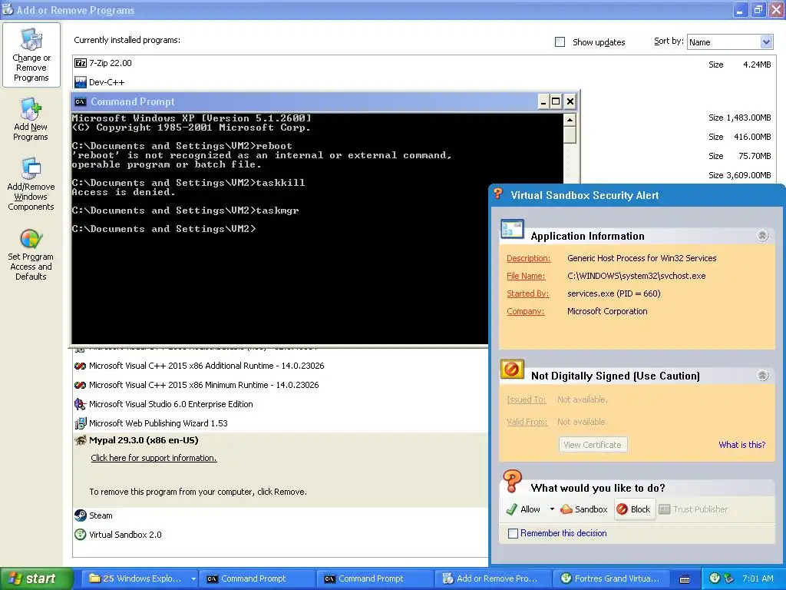Block the svchost.exe application
This screenshot has width=786, height=590.
[x=634, y=509]
